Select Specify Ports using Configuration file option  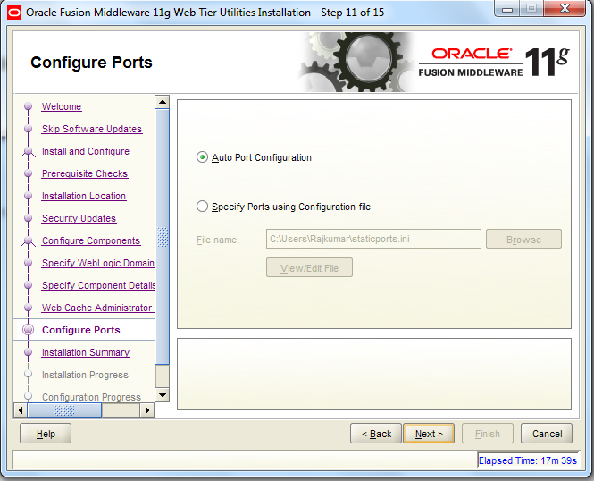tap(202, 207)
